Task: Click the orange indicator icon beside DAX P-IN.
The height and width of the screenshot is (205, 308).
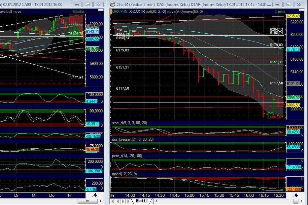Action: point(110,11)
